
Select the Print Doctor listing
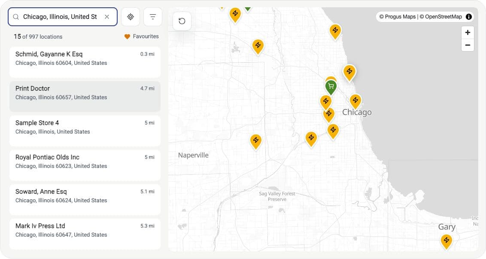(x=85, y=97)
